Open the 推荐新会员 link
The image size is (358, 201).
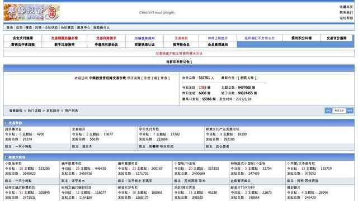[x=181, y=45]
